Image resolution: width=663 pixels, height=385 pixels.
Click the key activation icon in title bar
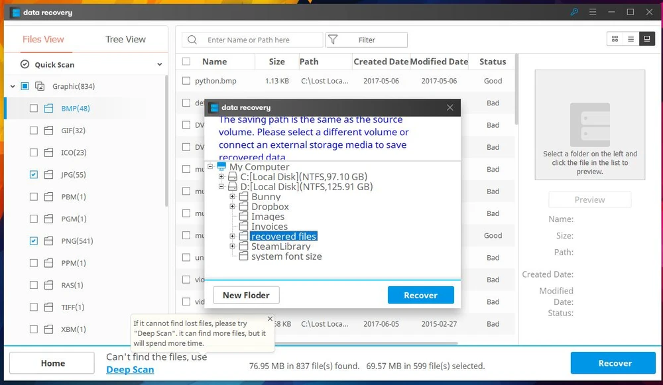[574, 12]
